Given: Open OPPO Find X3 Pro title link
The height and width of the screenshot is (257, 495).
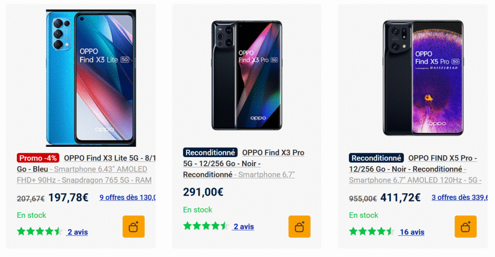Looking at the screenshot, I should tap(273, 153).
